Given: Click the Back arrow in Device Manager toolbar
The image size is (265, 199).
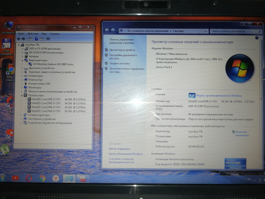Looking at the screenshot, I should [18, 39].
